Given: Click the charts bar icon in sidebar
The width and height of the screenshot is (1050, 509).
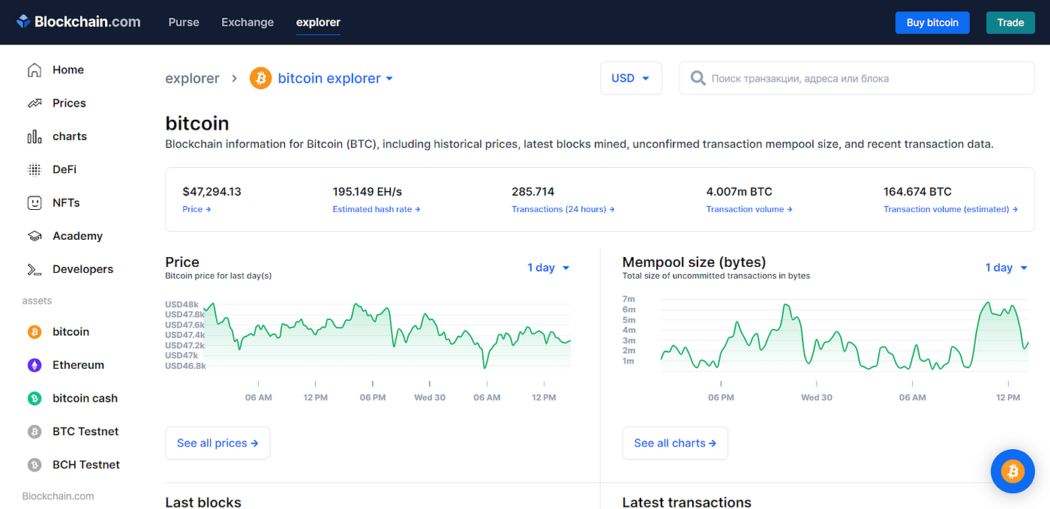Looking at the screenshot, I should (x=34, y=136).
